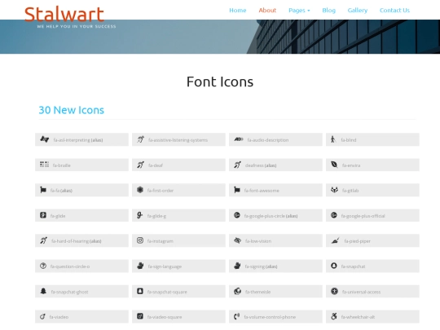Open the About menu item
The image size is (440, 330).
[267, 11]
